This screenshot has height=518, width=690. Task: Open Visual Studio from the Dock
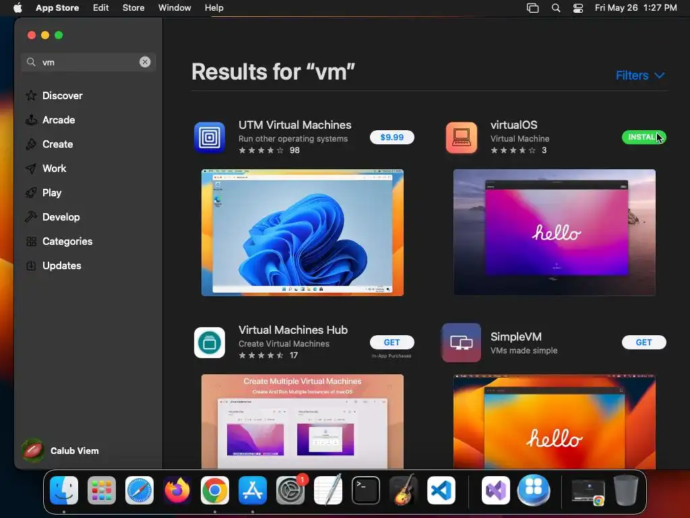click(496, 490)
